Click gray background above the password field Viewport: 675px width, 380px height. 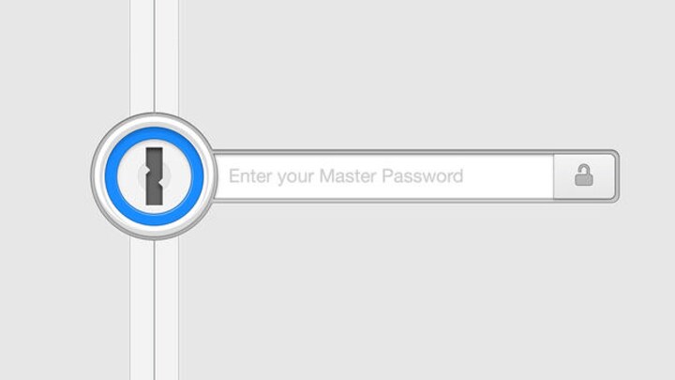(x=413, y=73)
